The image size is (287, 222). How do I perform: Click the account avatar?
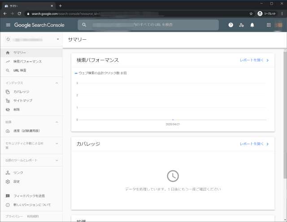coord(278,25)
